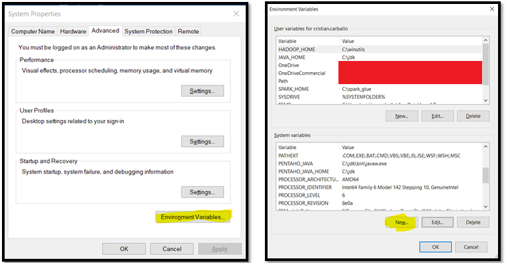Cancel the Environment Variables dialog
The width and height of the screenshot is (506, 263).
471,247
